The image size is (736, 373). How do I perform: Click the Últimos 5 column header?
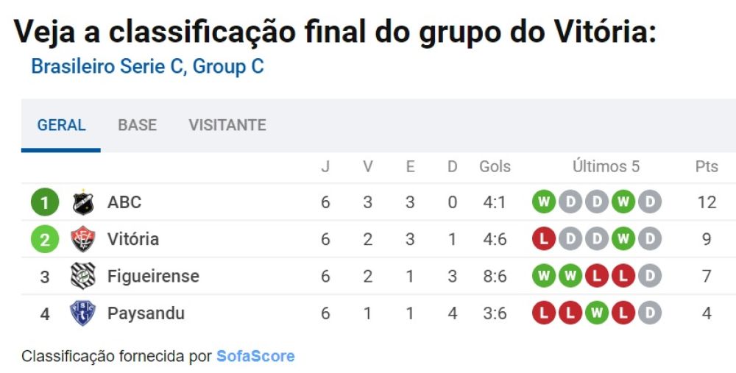[606, 166]
